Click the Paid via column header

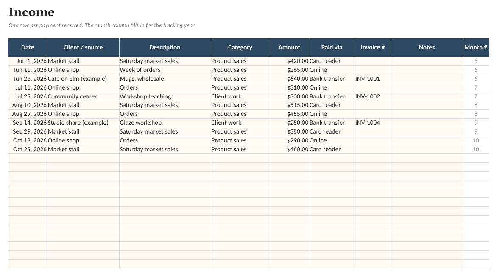click(332, 47)
